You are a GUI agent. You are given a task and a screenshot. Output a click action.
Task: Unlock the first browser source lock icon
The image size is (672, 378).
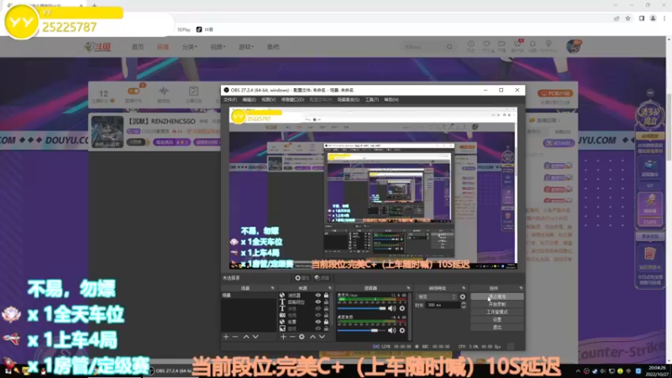point(326,296)
